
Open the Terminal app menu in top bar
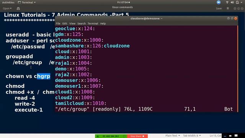27,3
